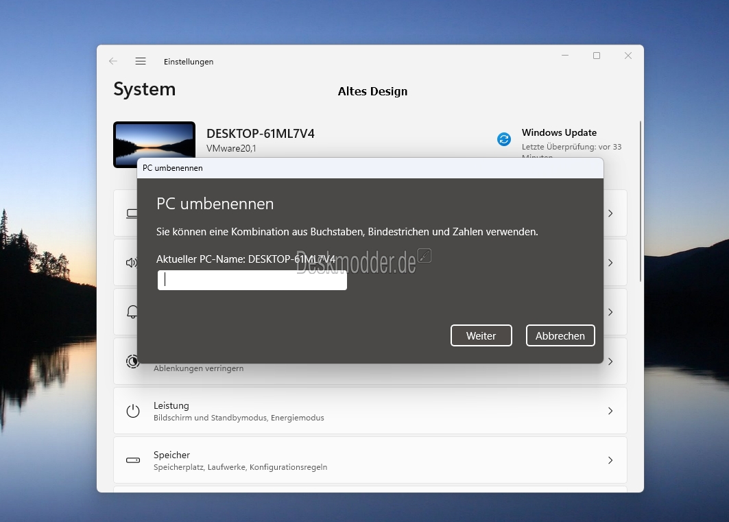This screenshot has height=522, width=729.
Task: Click the Windows Update sync icon
Action: point(504,139)
